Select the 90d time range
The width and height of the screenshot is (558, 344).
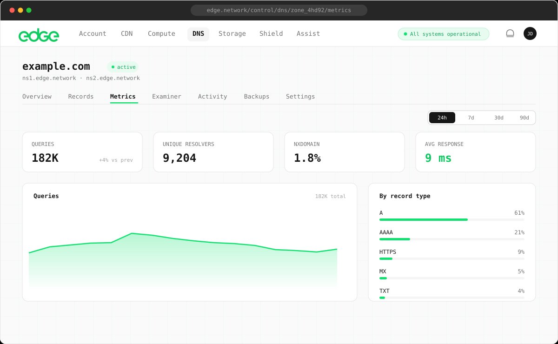[525, 118]
